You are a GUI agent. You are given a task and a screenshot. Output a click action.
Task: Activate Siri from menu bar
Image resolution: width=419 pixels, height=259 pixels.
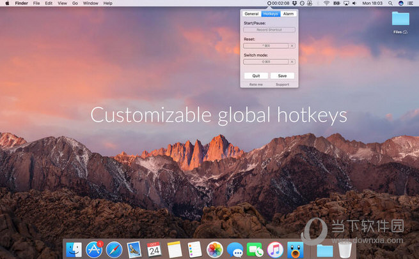click(401, 3)
